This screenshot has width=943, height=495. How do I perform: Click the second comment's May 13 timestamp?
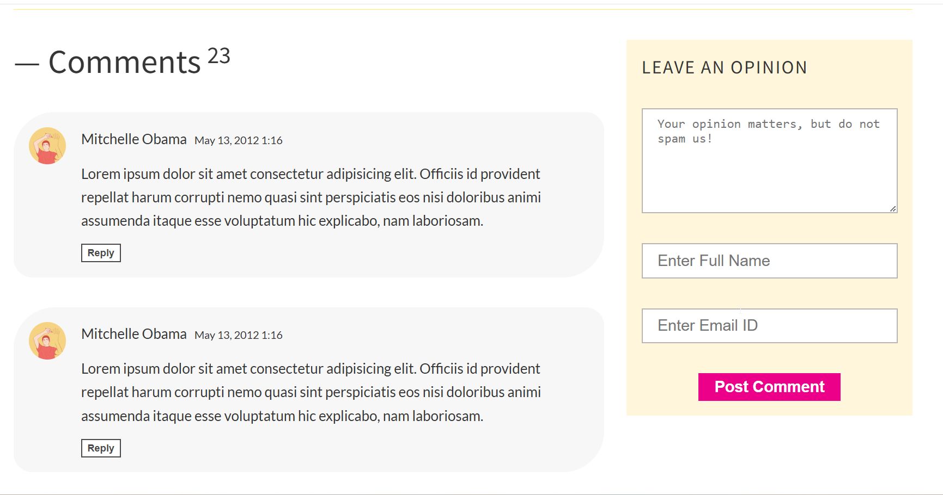click(x=239, y=335)
